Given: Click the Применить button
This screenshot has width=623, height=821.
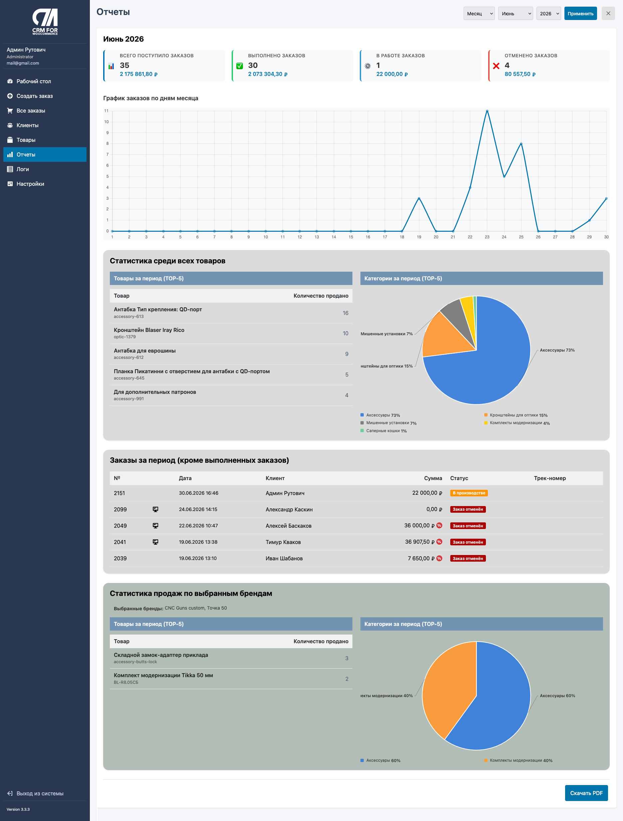Looking at the screenshot, I should (580, 13).
